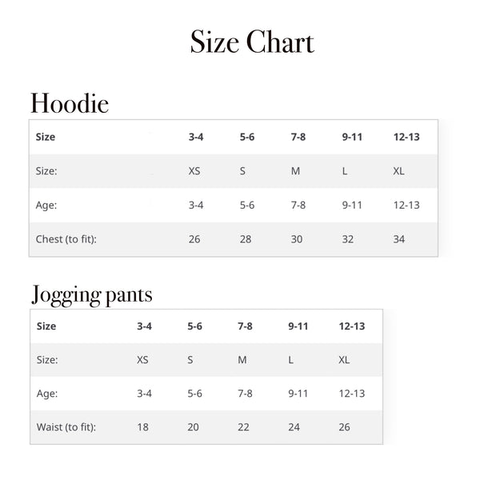
Task: Select the XL size in Hoodie table
Action: 399,171
